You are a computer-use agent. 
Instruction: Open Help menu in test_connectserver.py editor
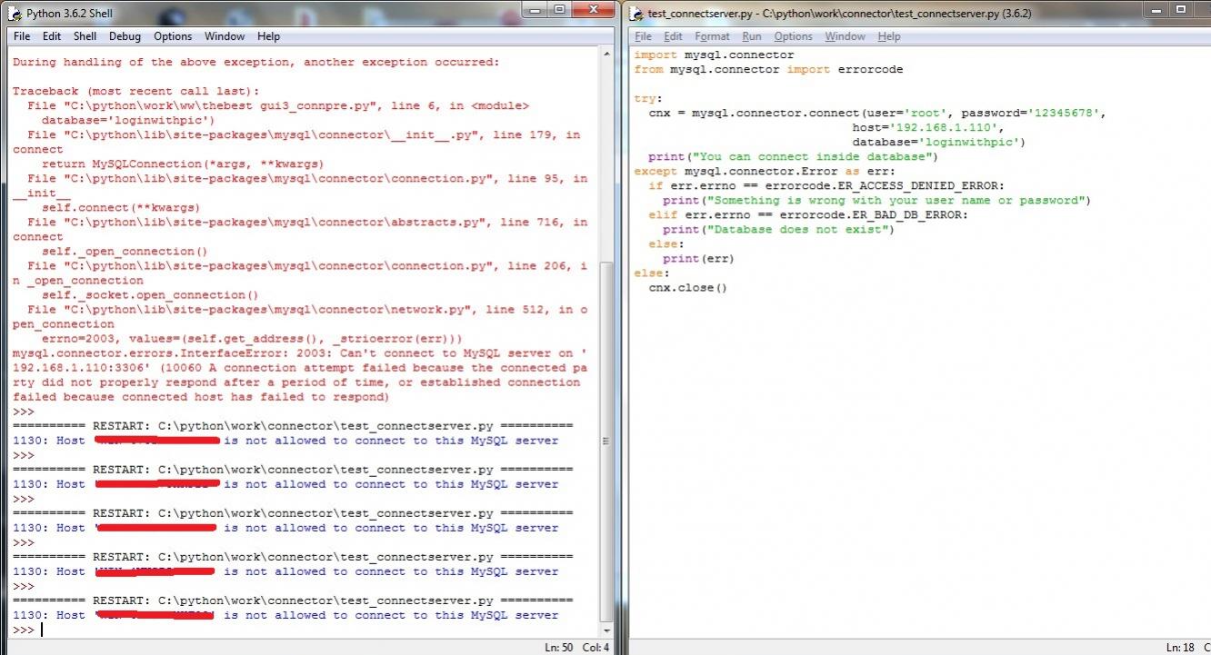point(889,36)
